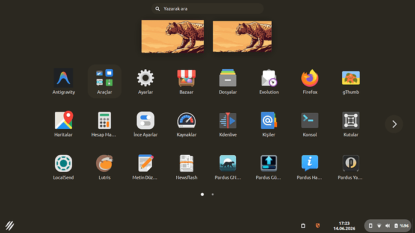Go to next app page arrow
Image resolution: width=415 pixels, height=233 pixels.
[394, 124]
